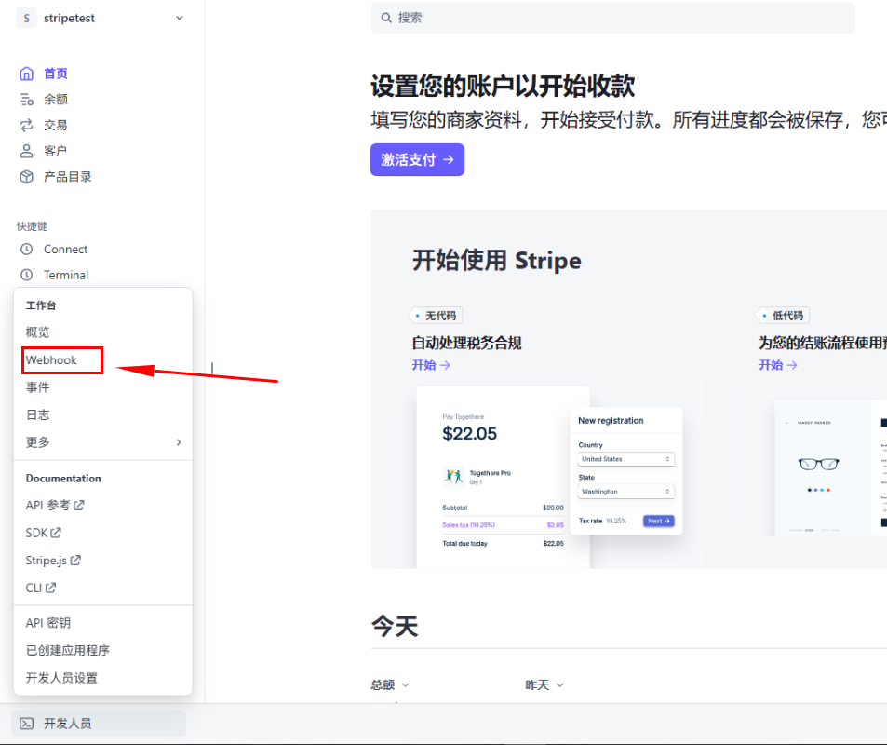Click into the 搜索 search field
Image resolution: width=887 pixels, height=745 pixels.
pyautogui.click(x=612, y=18)
